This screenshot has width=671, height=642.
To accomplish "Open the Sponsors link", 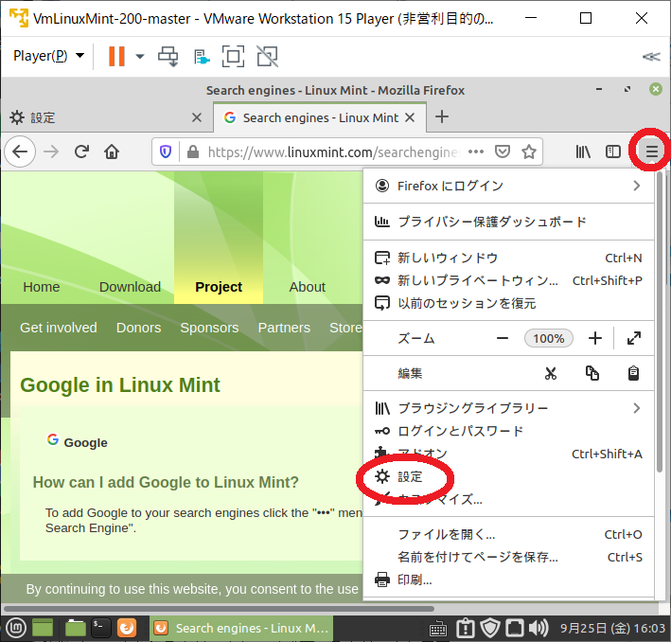I will [x=209, y=328].
